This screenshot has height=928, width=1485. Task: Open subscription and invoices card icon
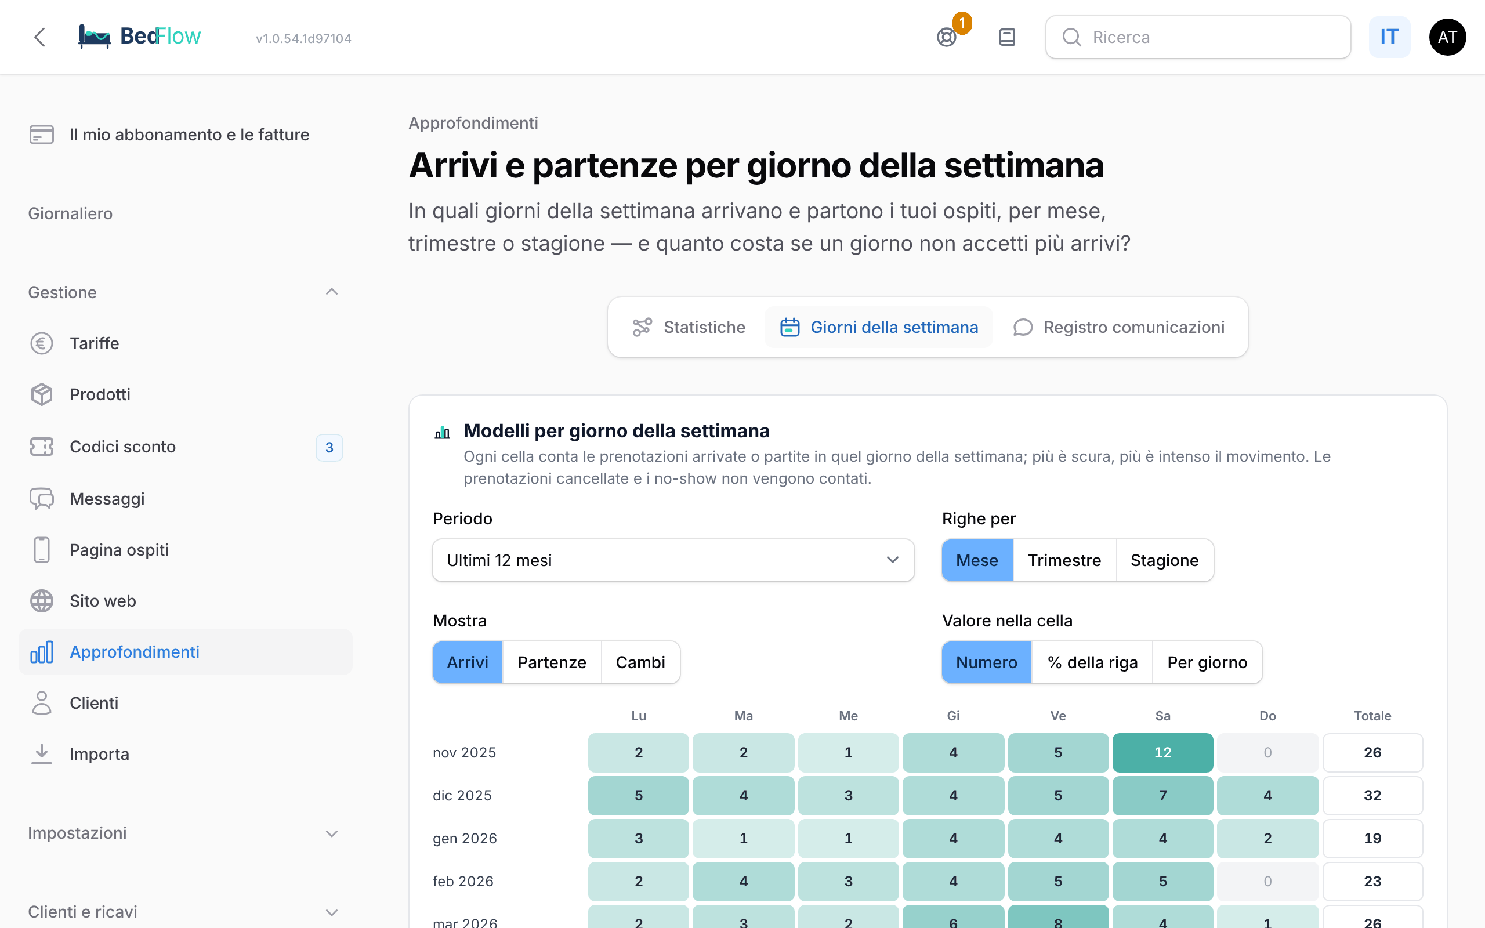point(42,135)
